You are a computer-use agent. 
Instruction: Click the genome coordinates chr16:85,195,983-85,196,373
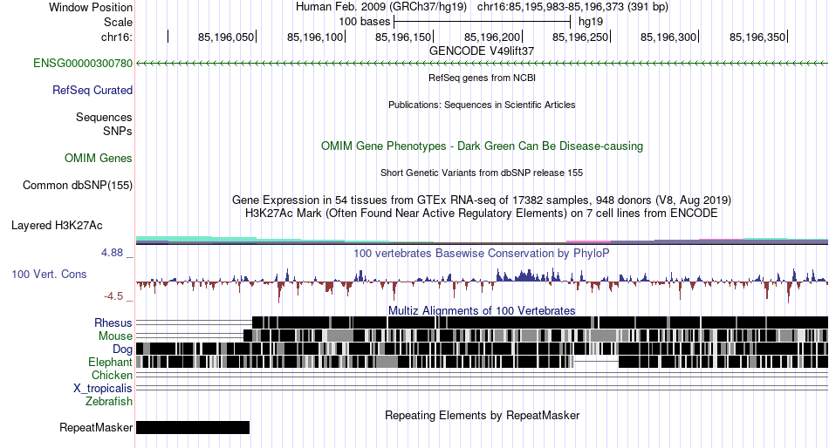(x=572, y=7)
